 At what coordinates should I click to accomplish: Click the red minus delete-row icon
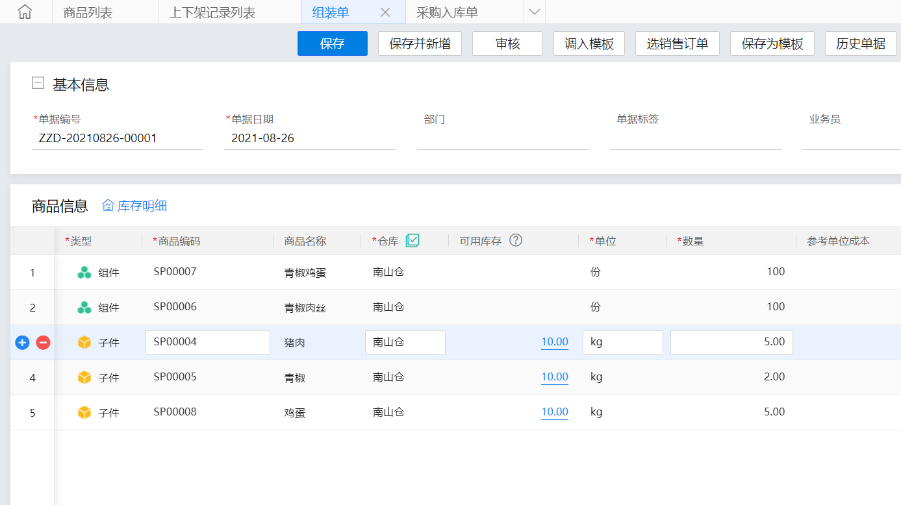pyautogui.click(x=43, y=342)
